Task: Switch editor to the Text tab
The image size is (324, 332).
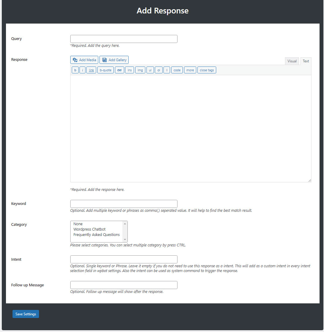Action: click(306, 61)
